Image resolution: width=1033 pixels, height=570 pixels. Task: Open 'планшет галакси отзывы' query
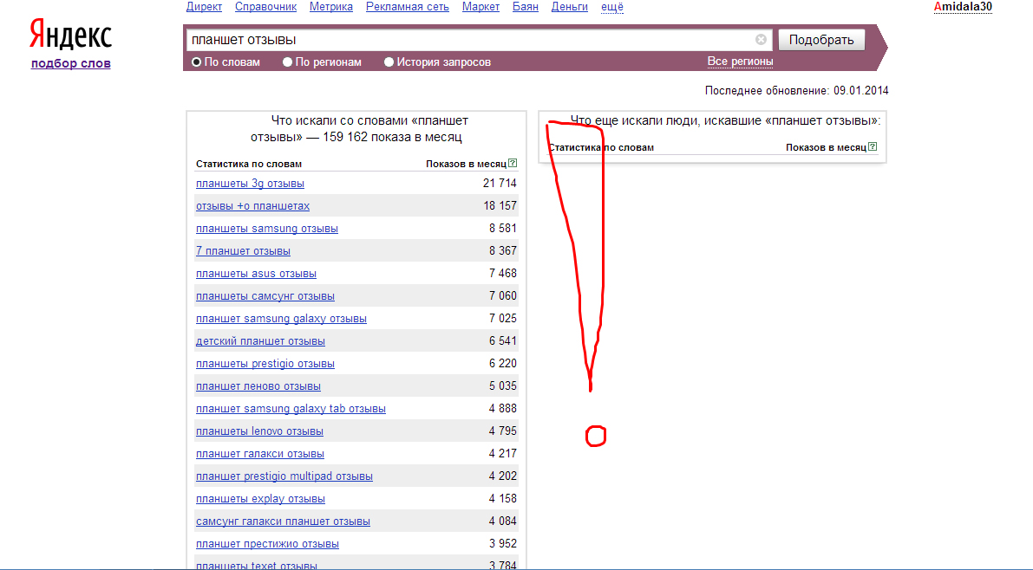pos(259,453)
